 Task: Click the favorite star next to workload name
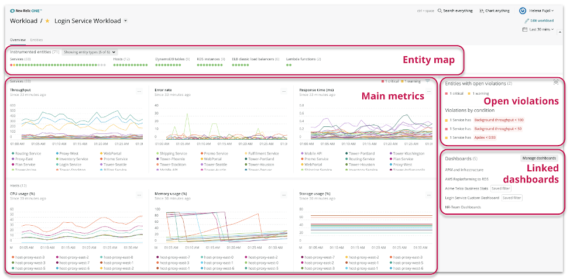tap(47, 21)
